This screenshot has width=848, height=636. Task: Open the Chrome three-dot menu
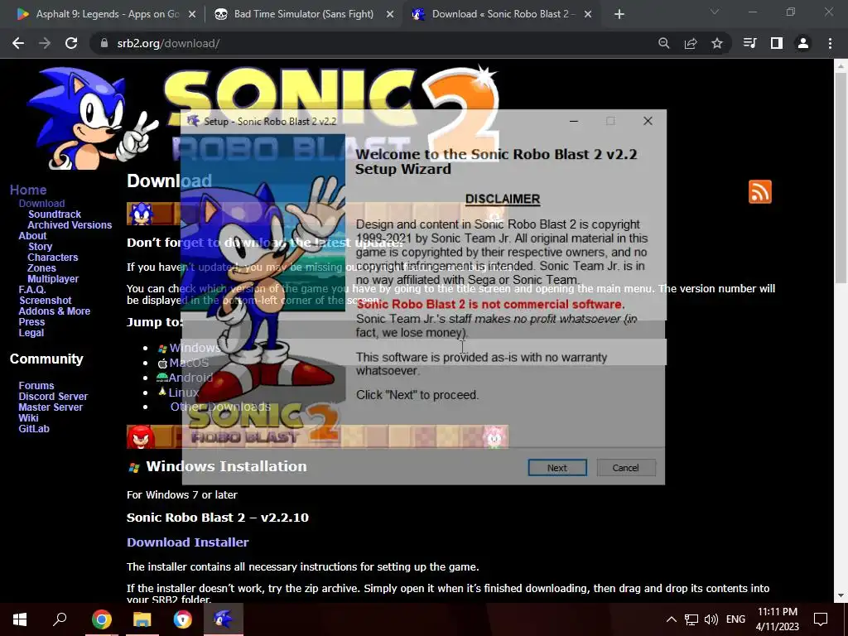pos(830,43)
